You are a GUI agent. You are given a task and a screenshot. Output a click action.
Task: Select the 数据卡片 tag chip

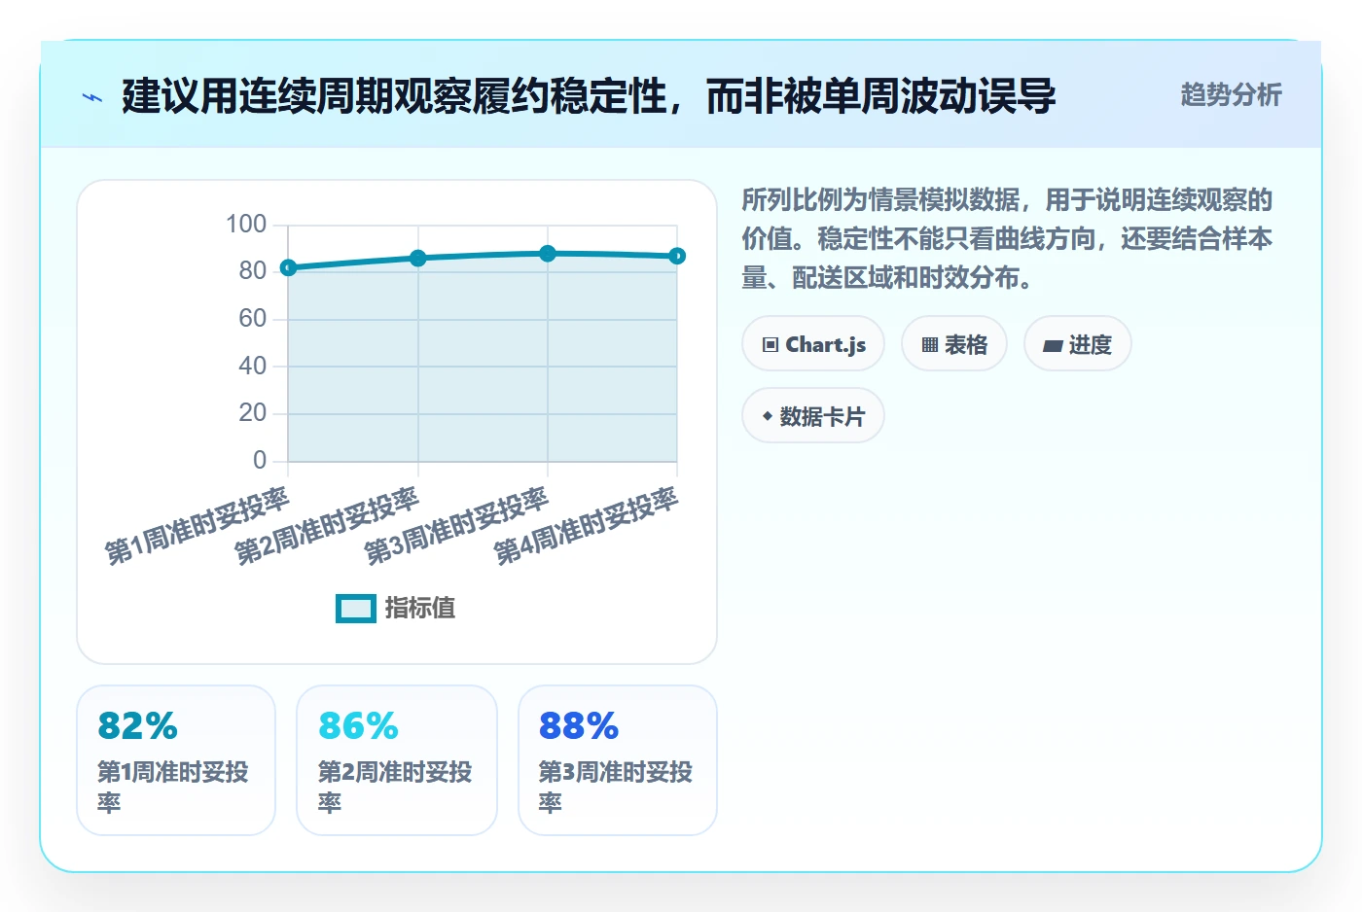[x=813, y=416]
